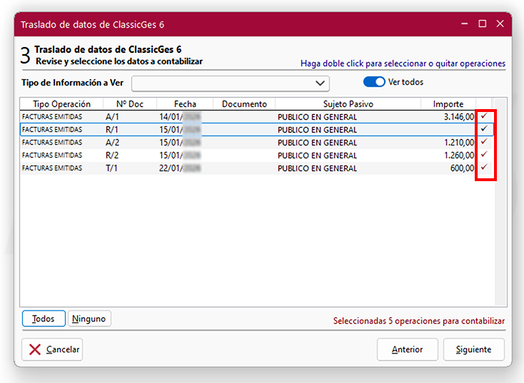
Task: Open the Tipo de Información a Ver dropdown
Action: (x=231, y=83)
